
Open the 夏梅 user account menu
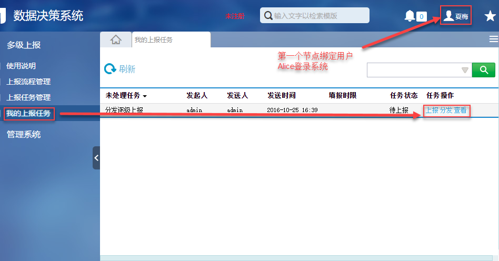coord(456,16)
